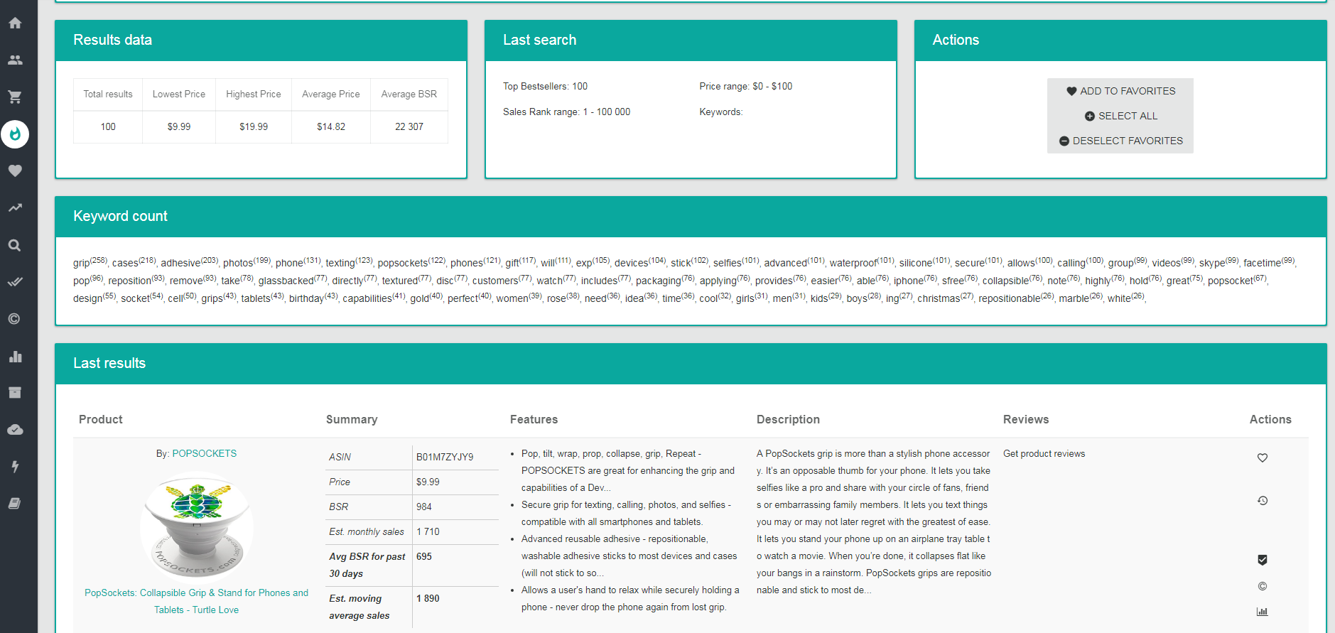Click SELECT ALL button

coord(1120,116)
